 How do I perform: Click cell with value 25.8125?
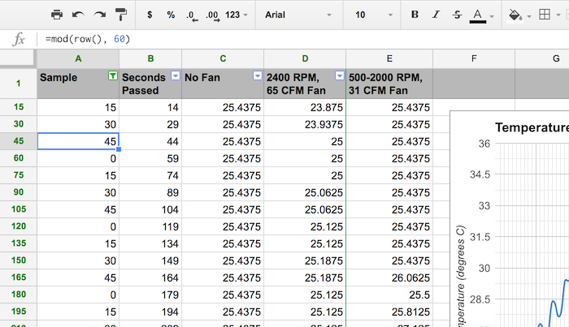[389, 312]
